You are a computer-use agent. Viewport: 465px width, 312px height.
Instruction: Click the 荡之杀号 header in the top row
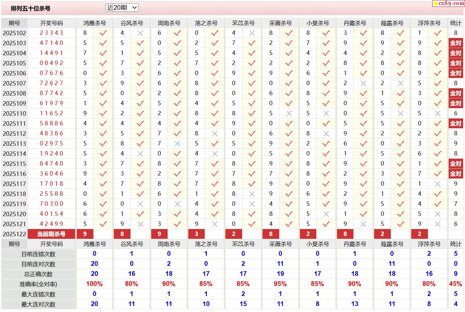click(x=206, y=23)
